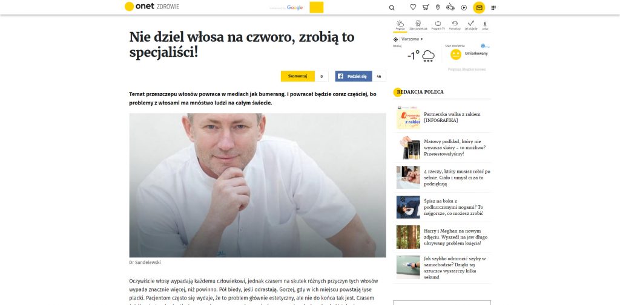Image resolution: width=620 pixels, height=305 pixels.
Task: Click the map pin location icon
Action: pyautogui.click(x=438, y=7)
